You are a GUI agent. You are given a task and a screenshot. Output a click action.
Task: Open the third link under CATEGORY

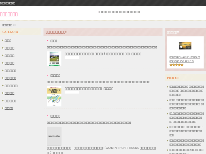[9, 56]
